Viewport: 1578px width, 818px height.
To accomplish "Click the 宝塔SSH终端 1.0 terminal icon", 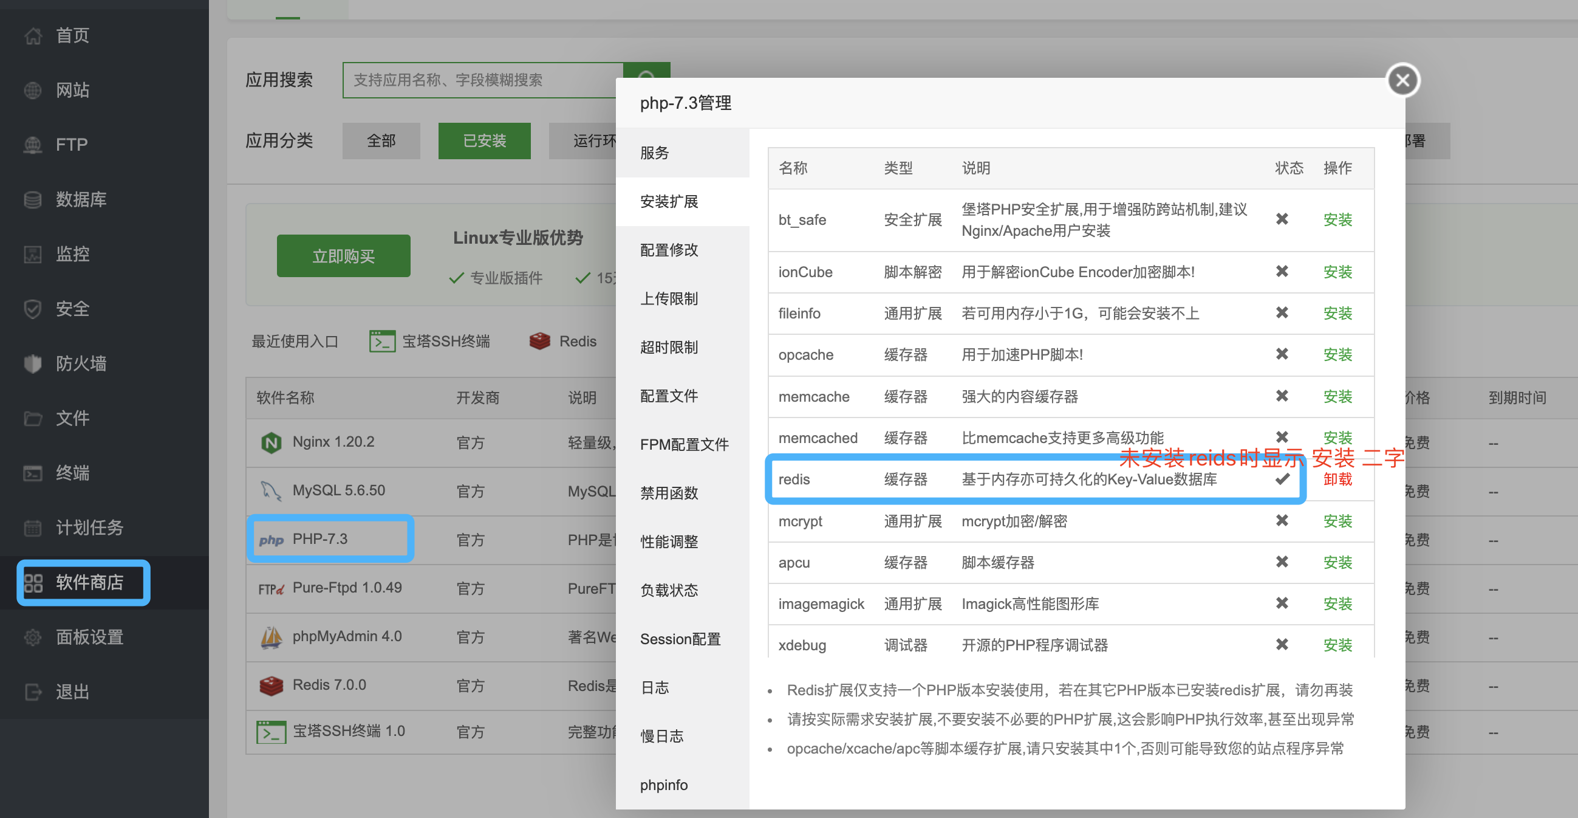I will pyautogui.click(x=271, y=732).
